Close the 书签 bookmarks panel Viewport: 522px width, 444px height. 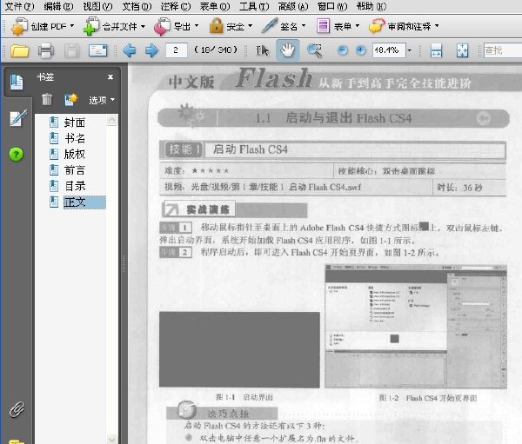pos(110,77)
